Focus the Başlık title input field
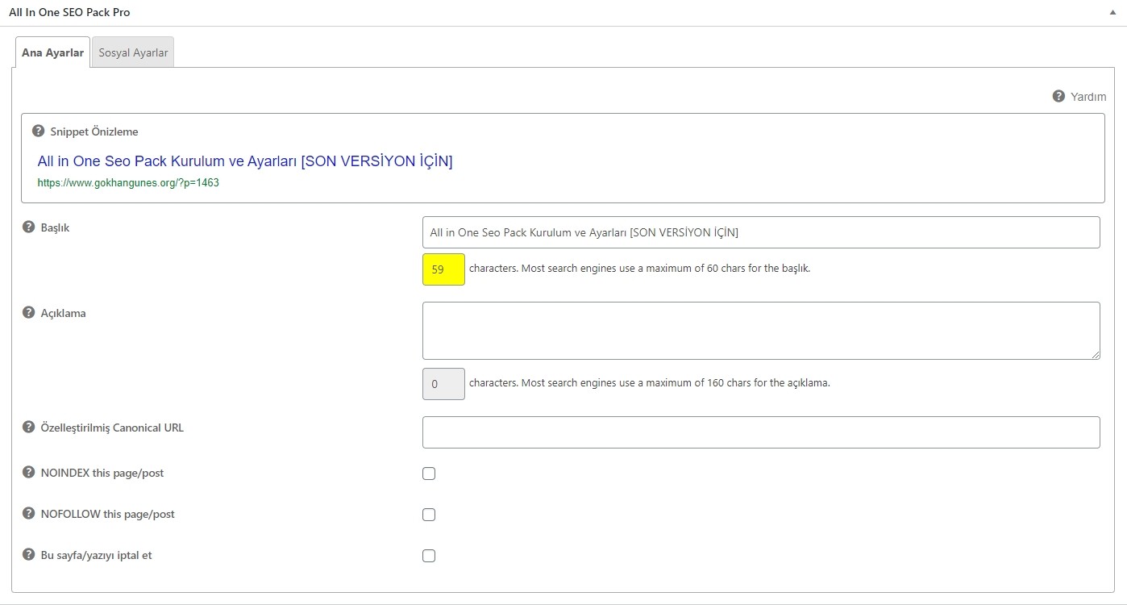 point(761,232)
